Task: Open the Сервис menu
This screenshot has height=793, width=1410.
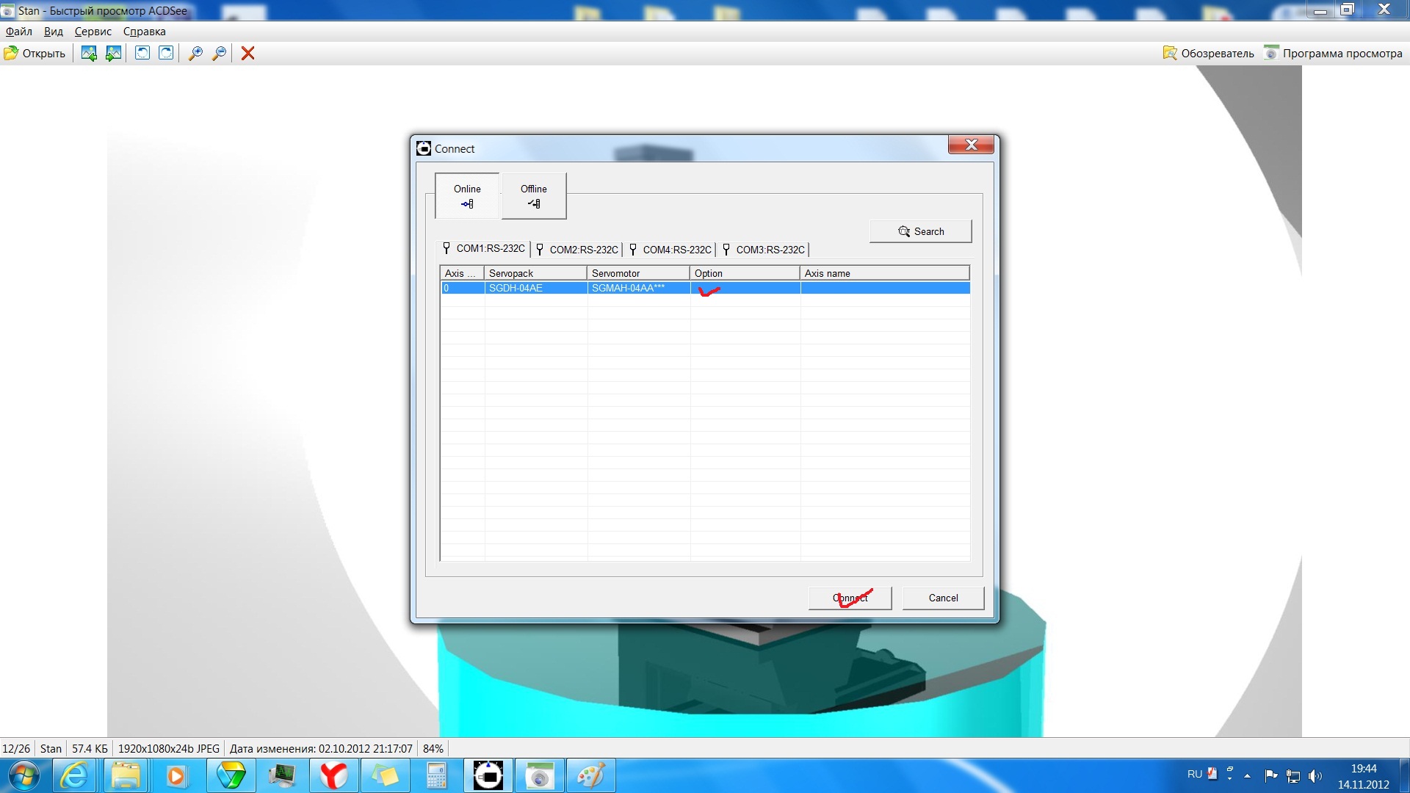Action: pyautogui.click(x=93, y=32)
